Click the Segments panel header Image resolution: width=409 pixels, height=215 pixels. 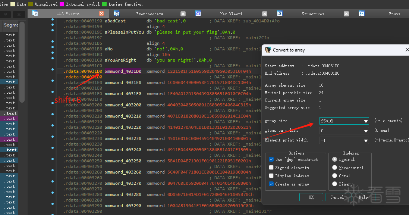tap(10, 25)
